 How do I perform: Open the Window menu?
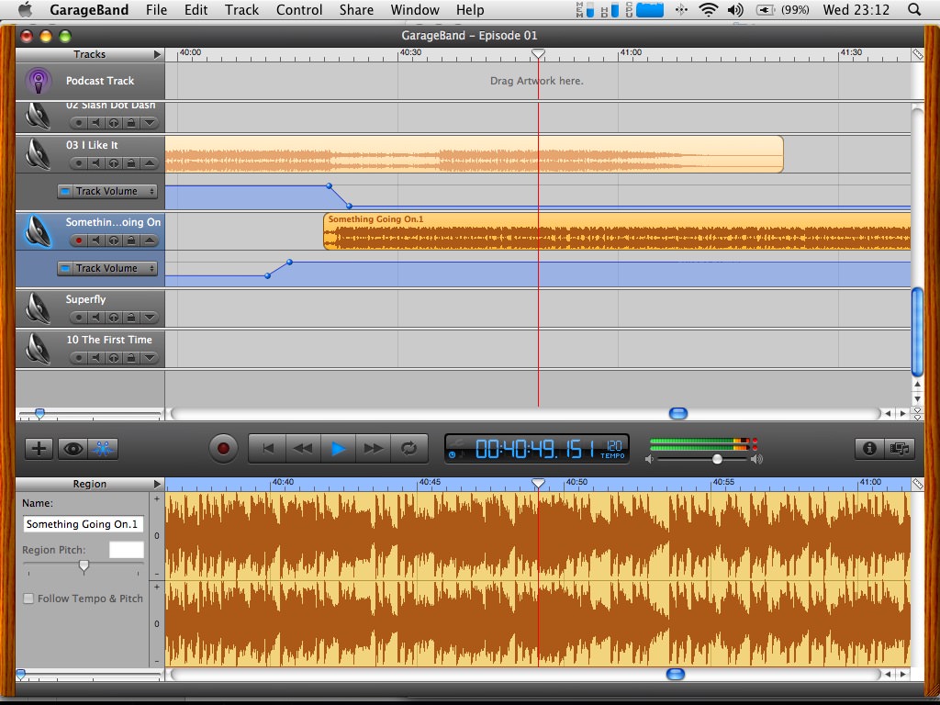point(415,9)
